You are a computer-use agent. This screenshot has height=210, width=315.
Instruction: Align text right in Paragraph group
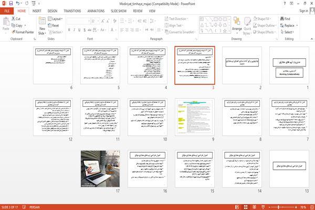[x=132, y=30]
